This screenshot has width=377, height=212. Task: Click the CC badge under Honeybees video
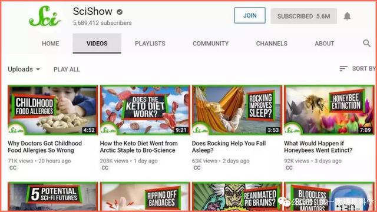click(289, 168)
